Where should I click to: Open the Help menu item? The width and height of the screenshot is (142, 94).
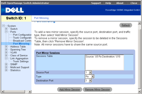tap(108, 3)
